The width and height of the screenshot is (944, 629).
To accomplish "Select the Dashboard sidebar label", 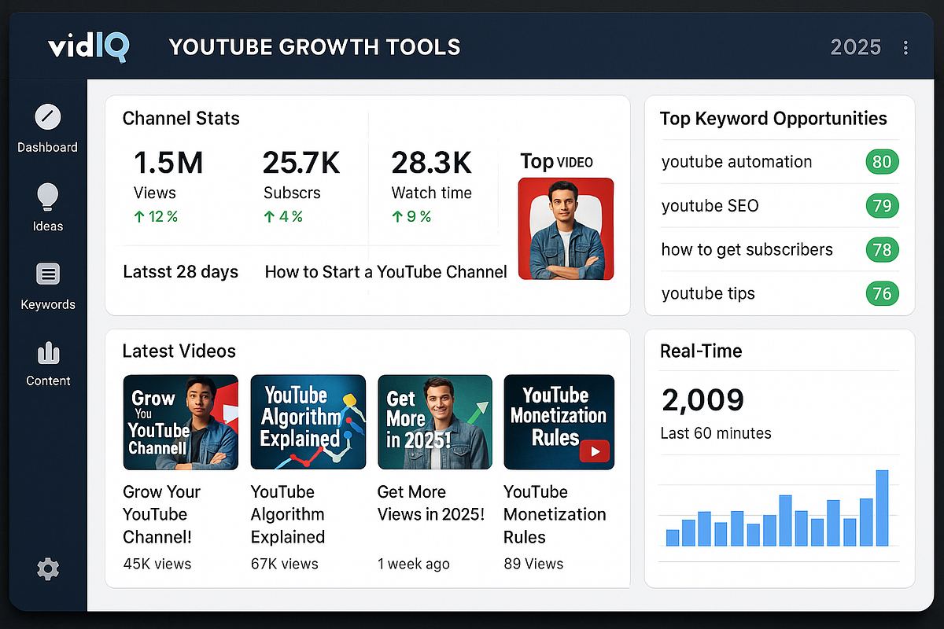I will [48, 147].
